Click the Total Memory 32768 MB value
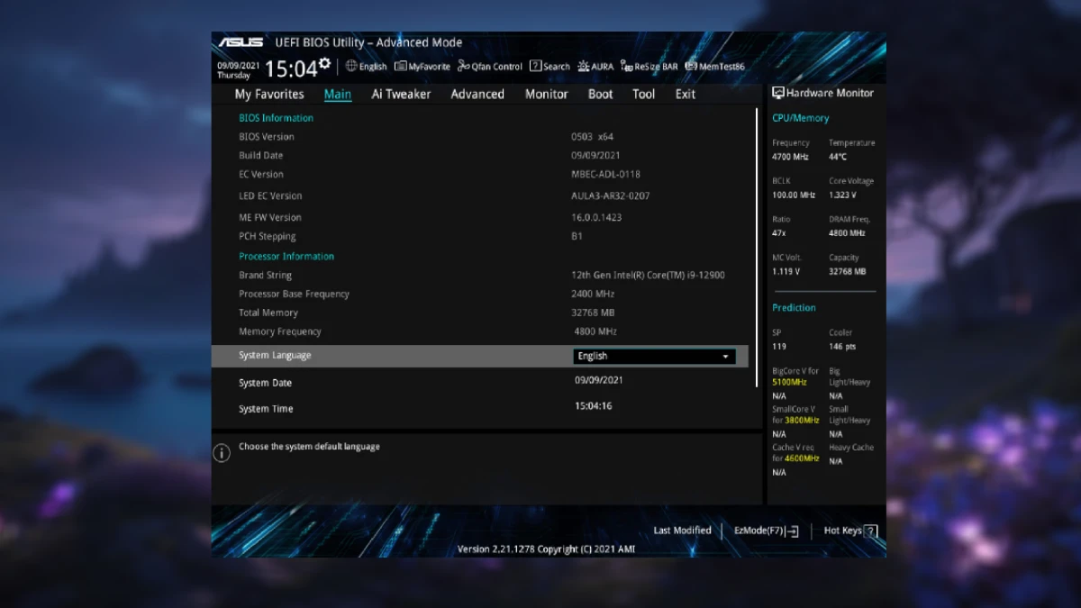Viewport: 1081px width, 608px height. [593, 313]
